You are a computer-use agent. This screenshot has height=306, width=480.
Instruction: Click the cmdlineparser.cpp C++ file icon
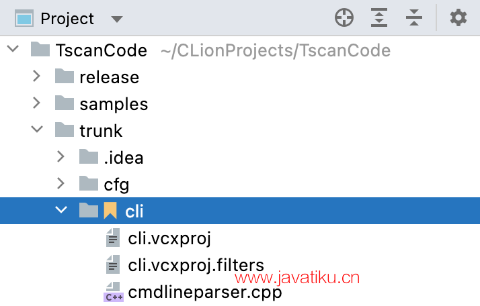113,292
